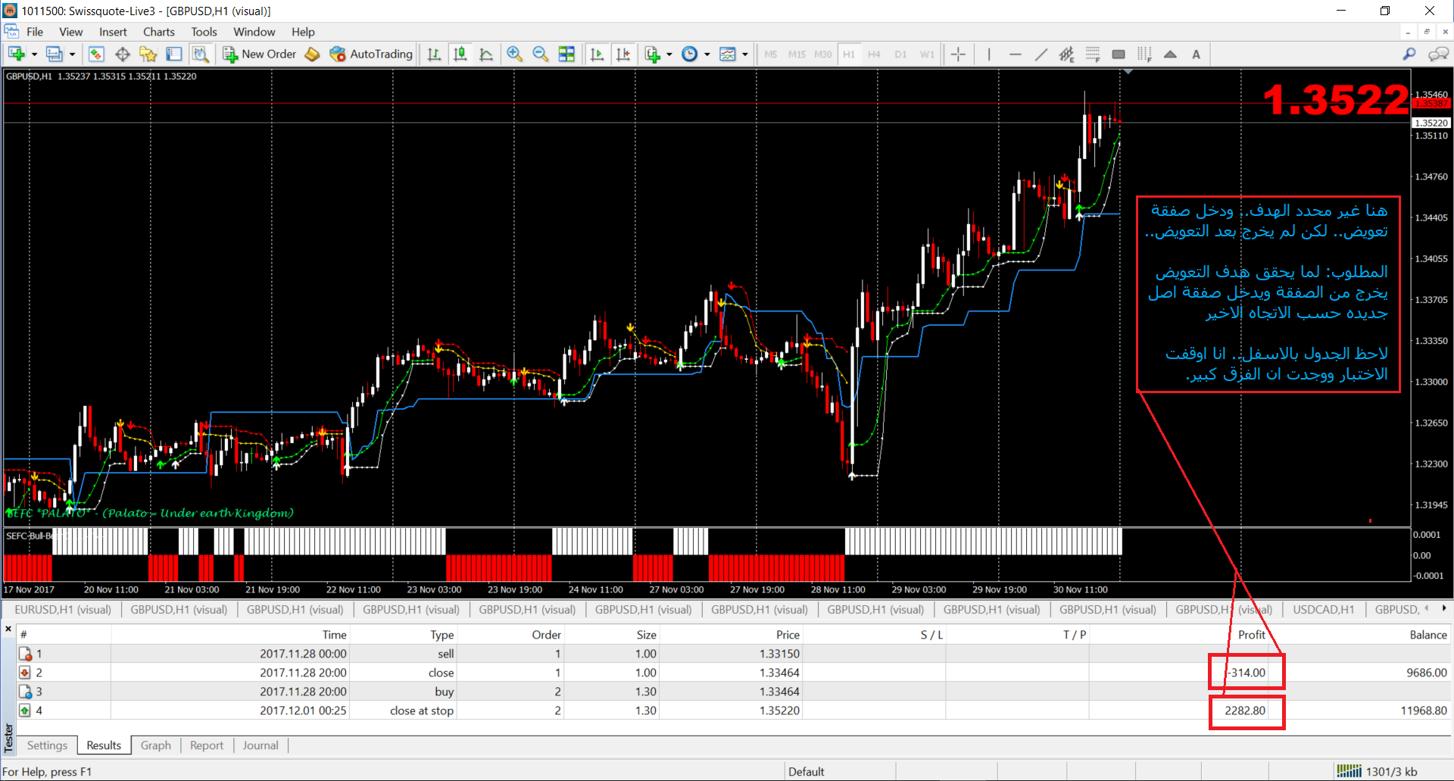Open the Market Watch icon

96,54
